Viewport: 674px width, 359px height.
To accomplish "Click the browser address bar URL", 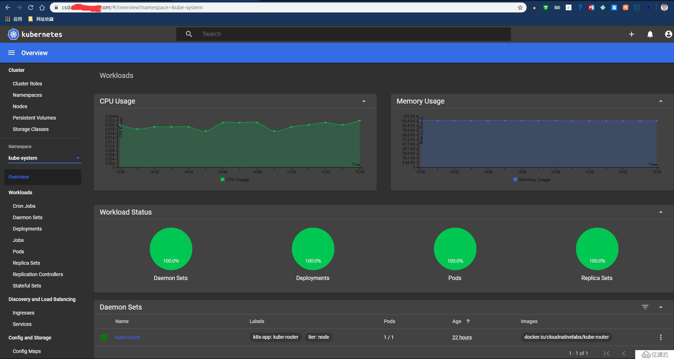I will coord(288,7).
